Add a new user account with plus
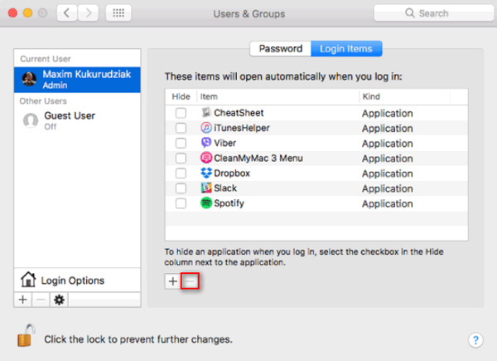 [x=23, y=300]
